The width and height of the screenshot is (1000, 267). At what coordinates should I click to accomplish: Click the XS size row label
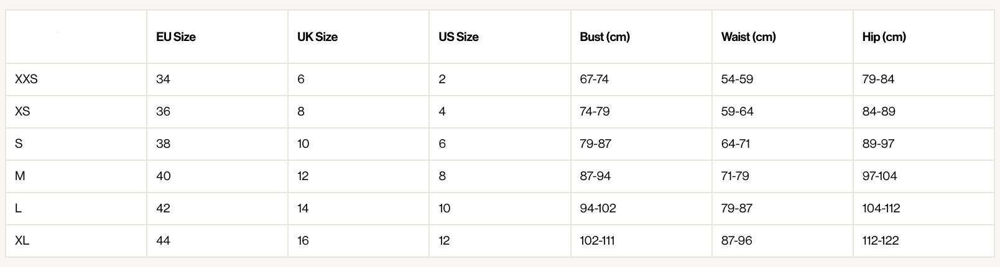pyautogui.click(x=22, y=112)
